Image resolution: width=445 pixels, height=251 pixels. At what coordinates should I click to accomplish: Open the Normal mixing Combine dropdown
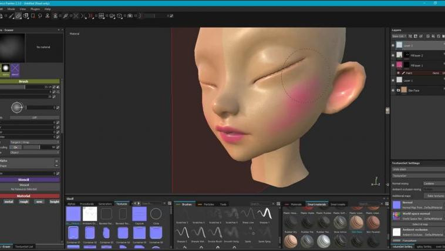point(433,183)
